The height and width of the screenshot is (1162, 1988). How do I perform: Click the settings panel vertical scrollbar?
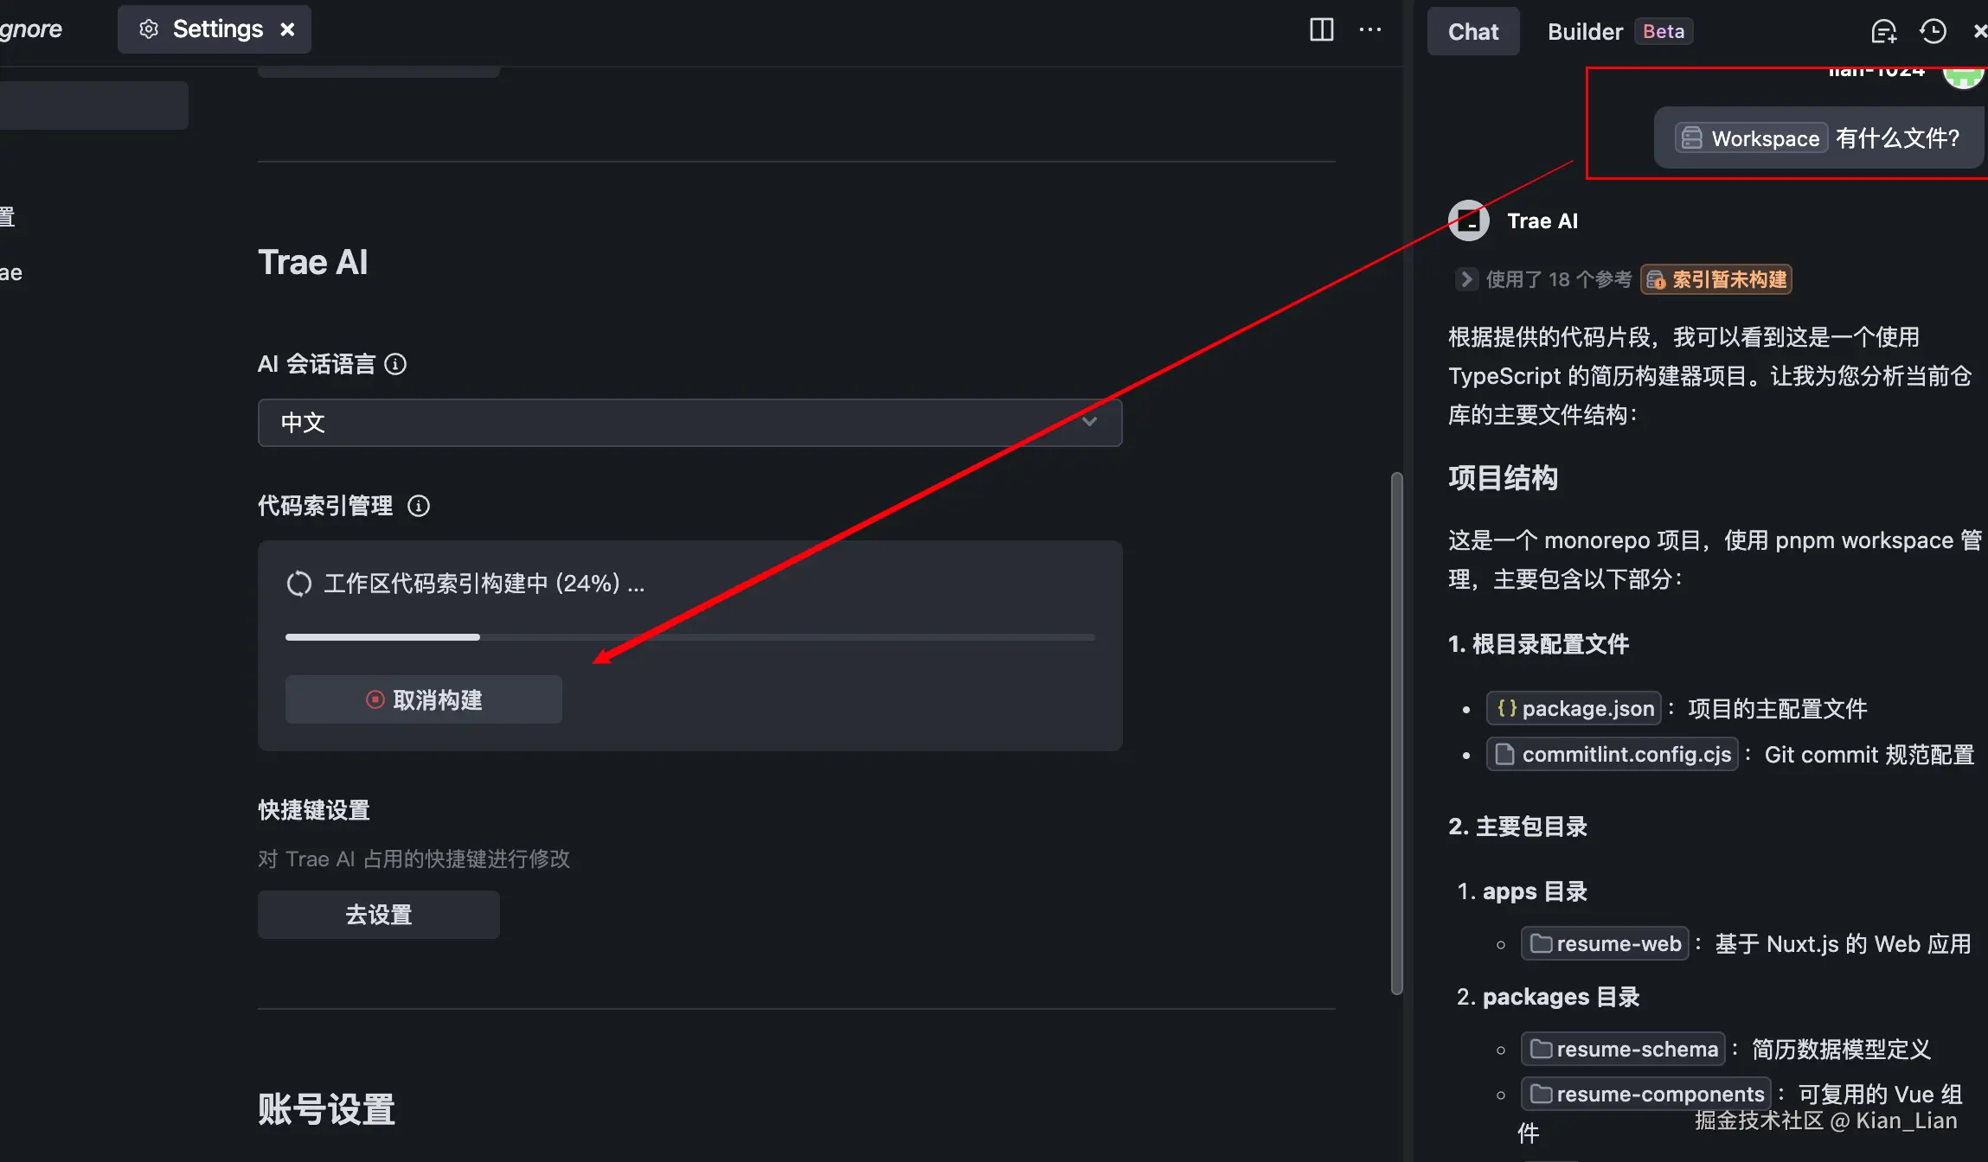[1396, 731]
